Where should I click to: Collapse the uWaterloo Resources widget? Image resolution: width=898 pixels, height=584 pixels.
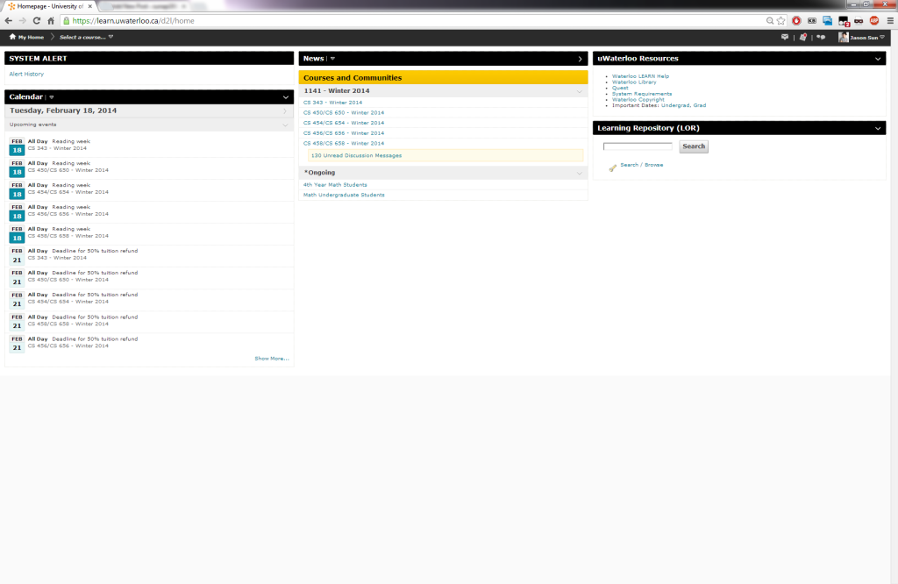(878, 59)
